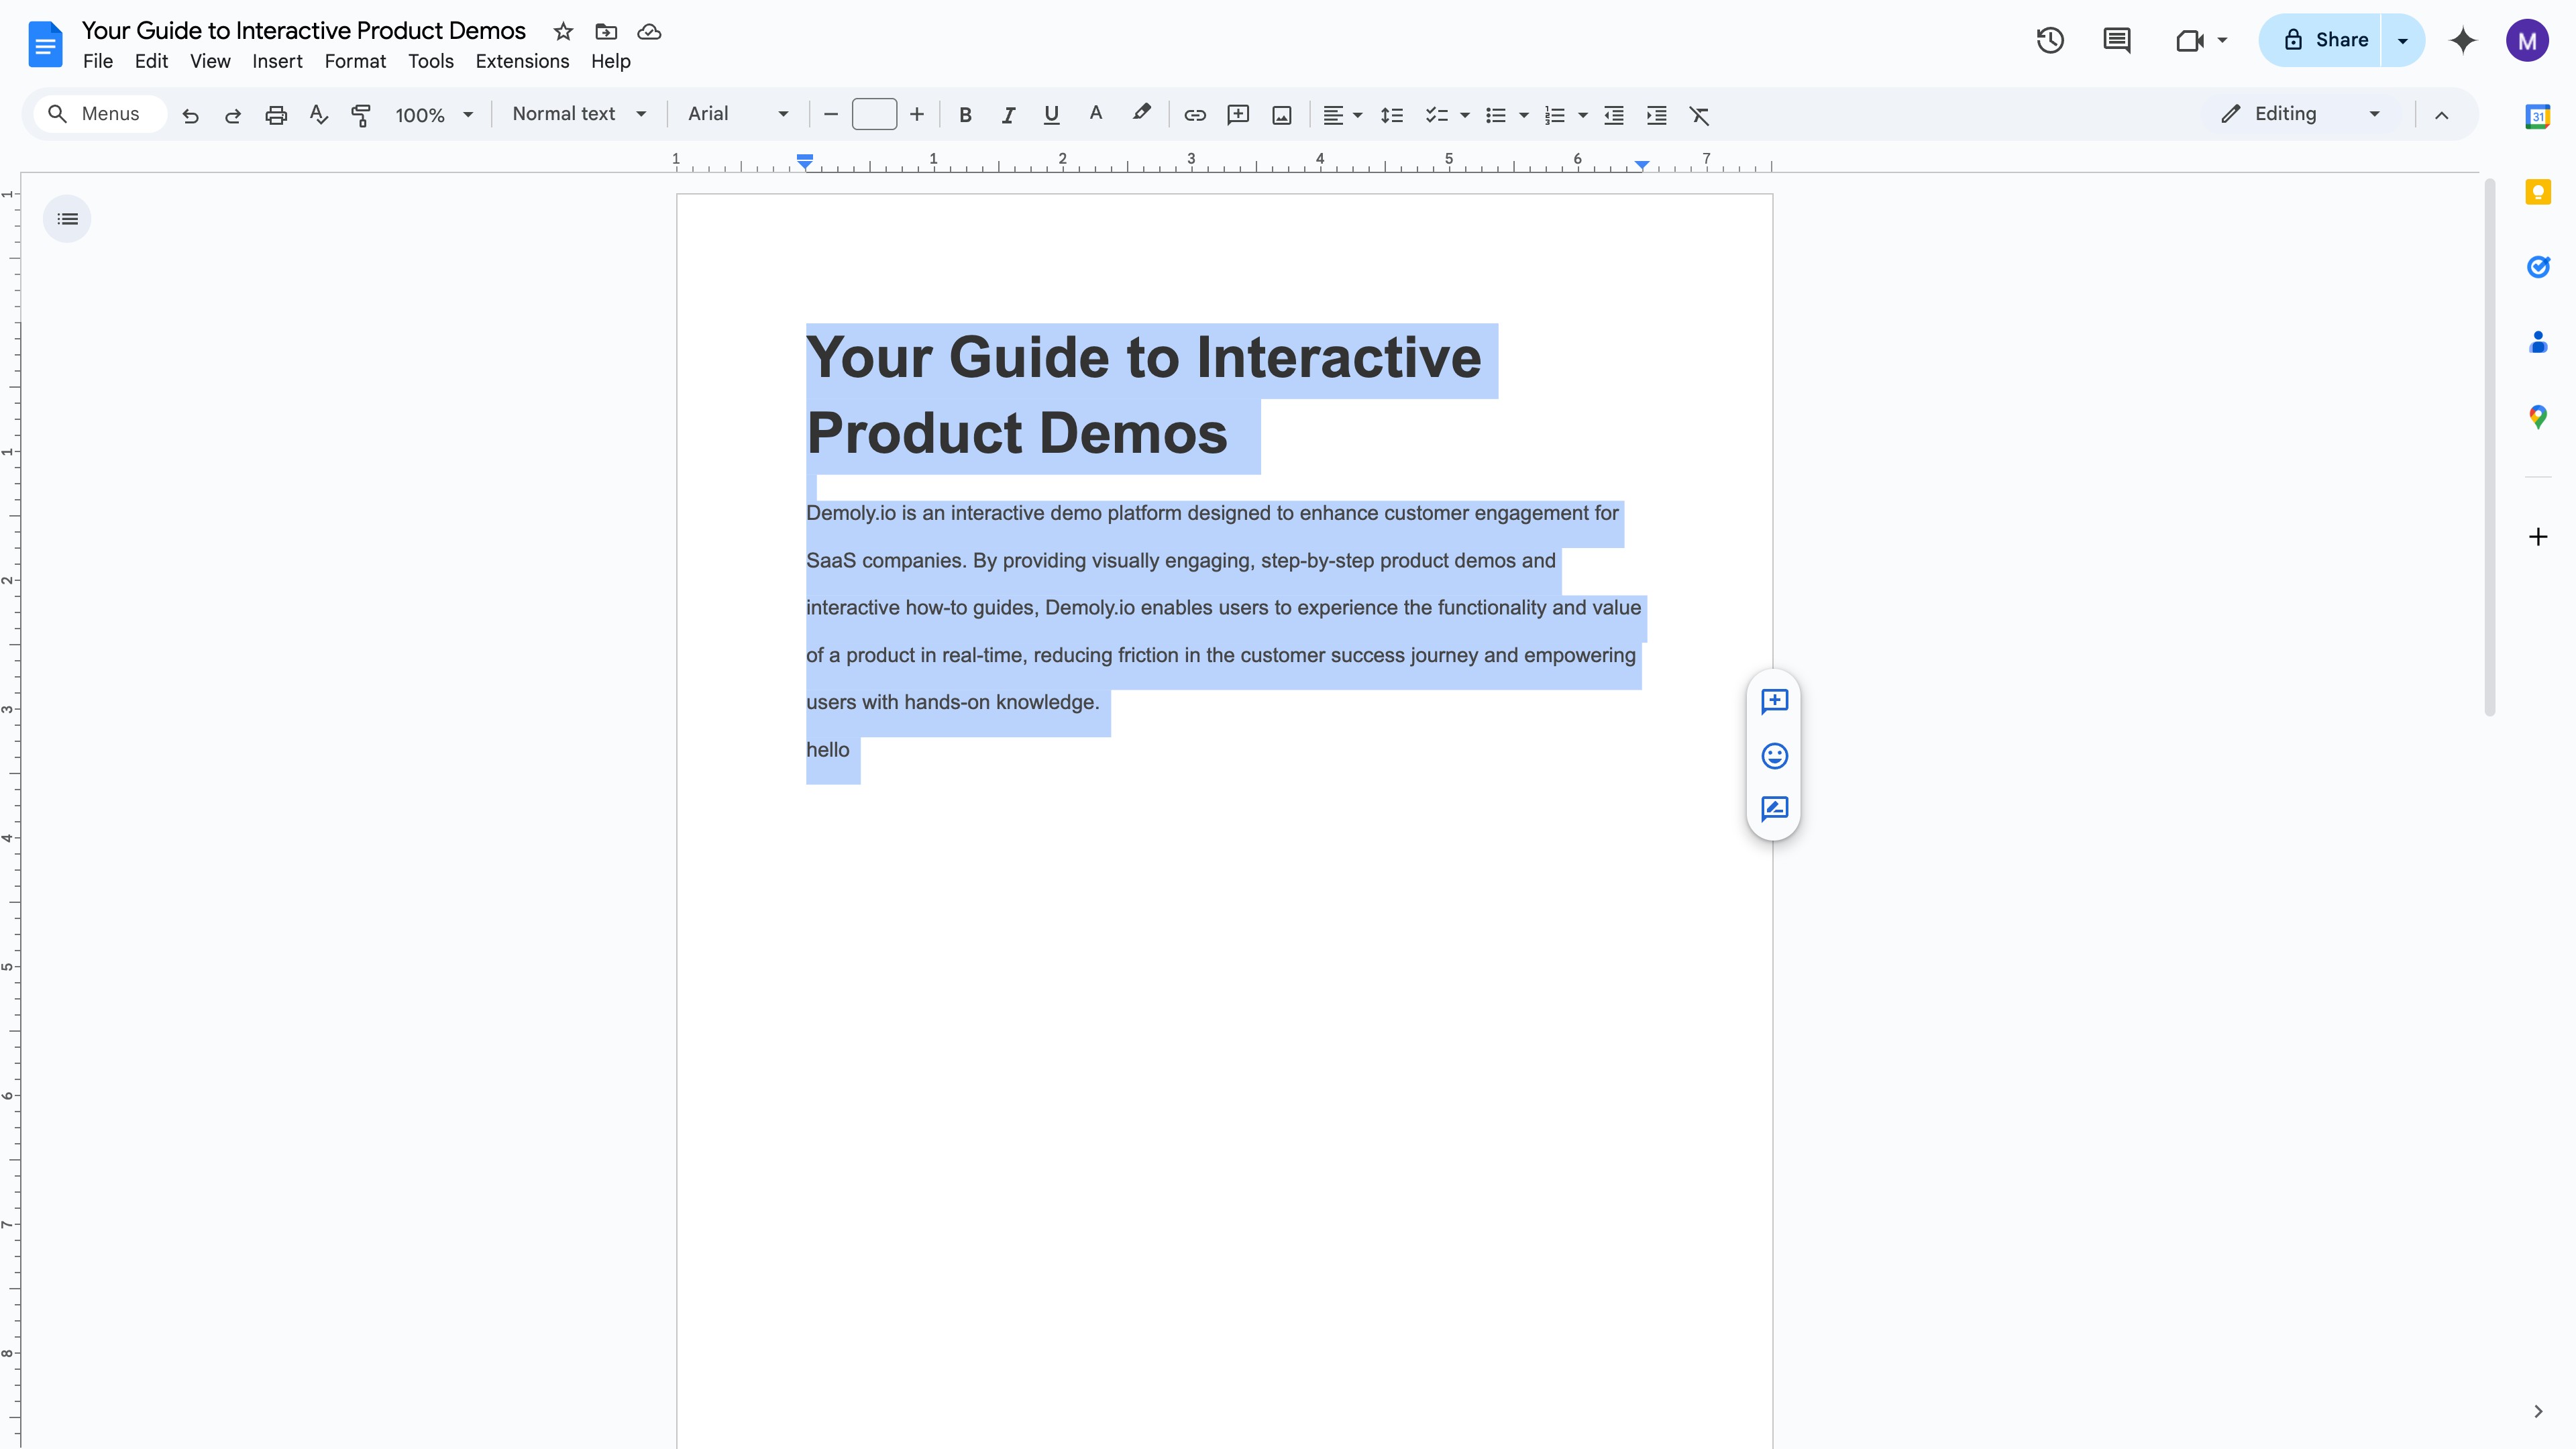This screenshot has width=2576, height=1449.
Task: Toggle the bulleted list button
Action: click(1495, 116)
